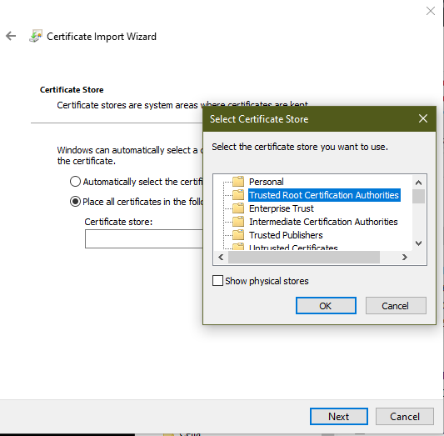The width and height of the screenshot is (444, 436).
Task: Select the Trusted Publishers store
Action: click(286, 235)
